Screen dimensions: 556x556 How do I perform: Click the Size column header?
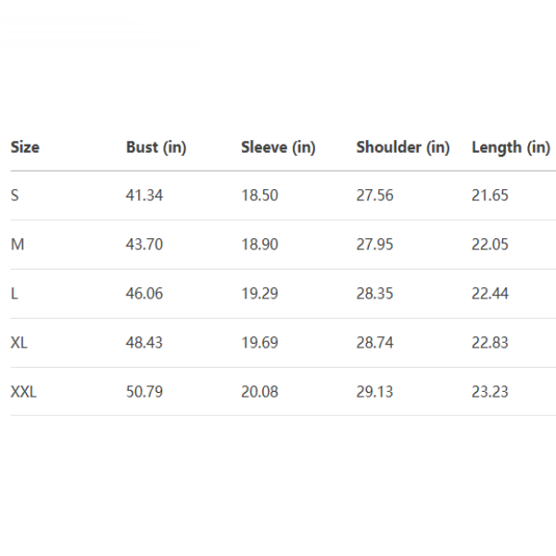[25, 147]
